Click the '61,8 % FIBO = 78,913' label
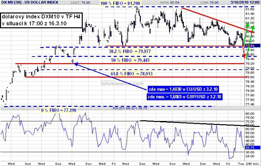The image size is (261, 166). tap(132, 74)
